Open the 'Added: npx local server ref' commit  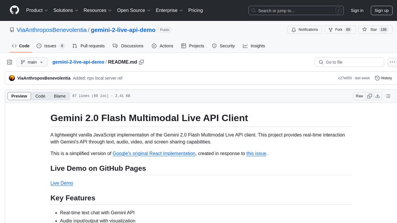coord(97,78)
